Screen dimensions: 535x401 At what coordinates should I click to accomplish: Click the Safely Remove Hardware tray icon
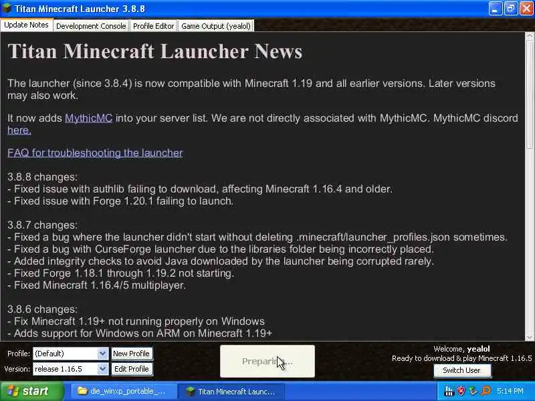(473, 391)
